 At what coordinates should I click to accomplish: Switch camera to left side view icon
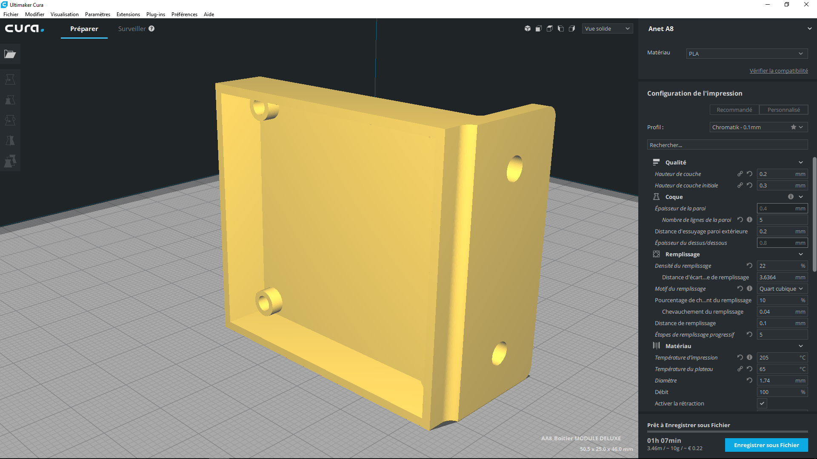pos(561,28)
